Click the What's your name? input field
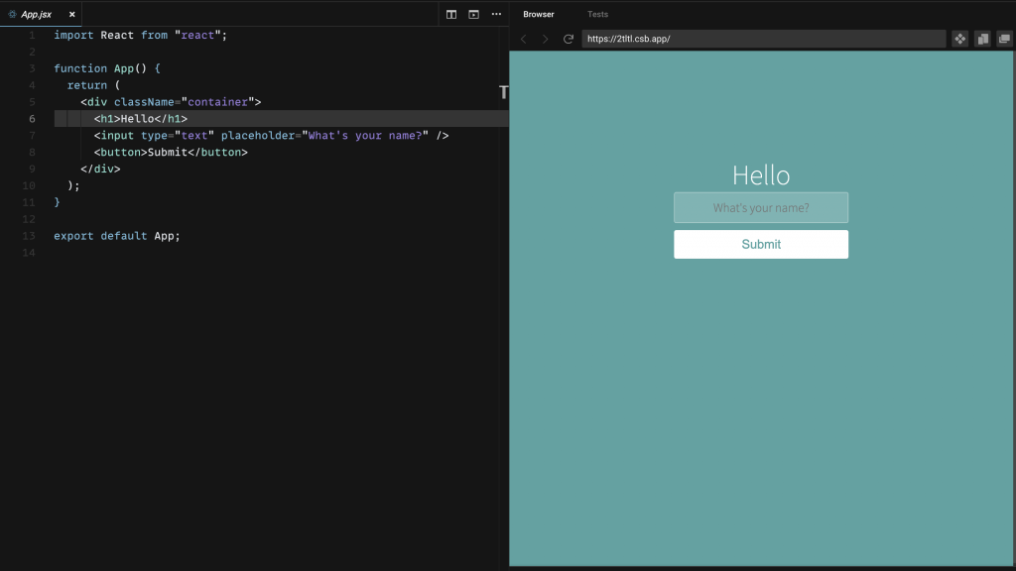Viewport: 1016px width, 571px height. (761, 208)
